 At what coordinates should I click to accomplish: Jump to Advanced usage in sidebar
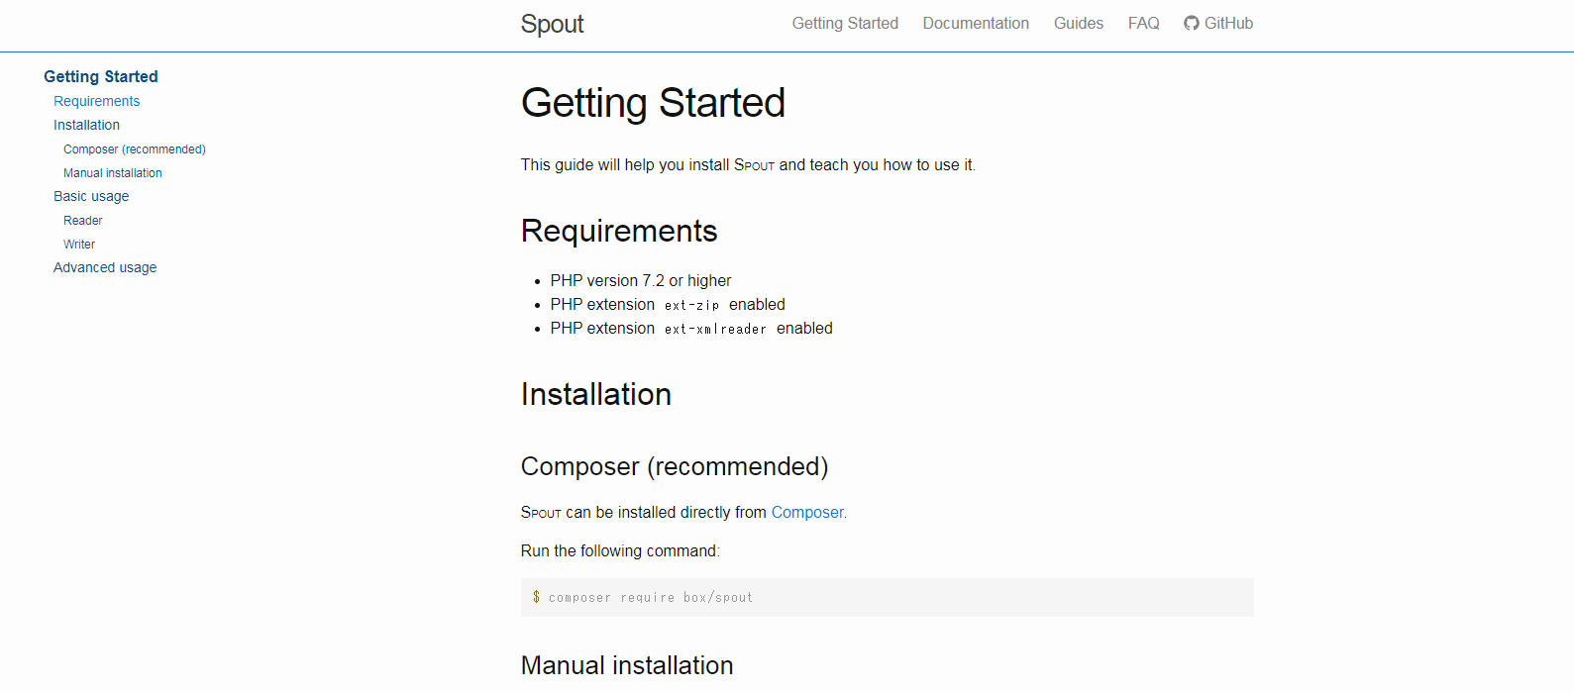105,267
